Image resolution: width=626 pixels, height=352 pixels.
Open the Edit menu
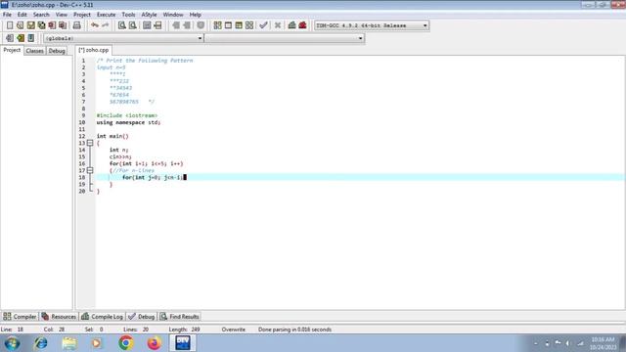coord(22,15)
